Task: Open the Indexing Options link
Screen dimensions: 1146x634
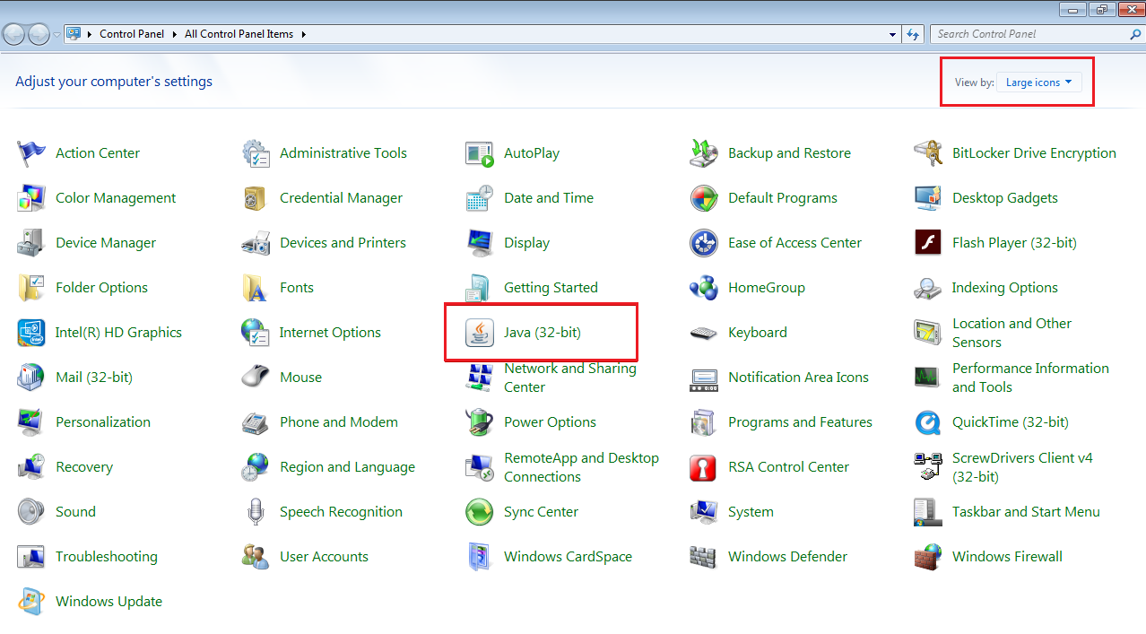Action: [x=1005, y=288]
